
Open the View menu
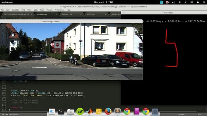pos(29,10)
